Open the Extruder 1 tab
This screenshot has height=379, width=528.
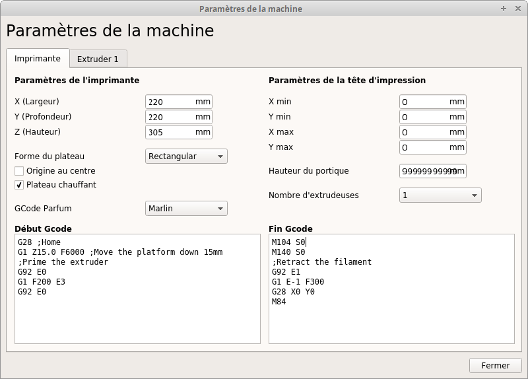(98, 59)
